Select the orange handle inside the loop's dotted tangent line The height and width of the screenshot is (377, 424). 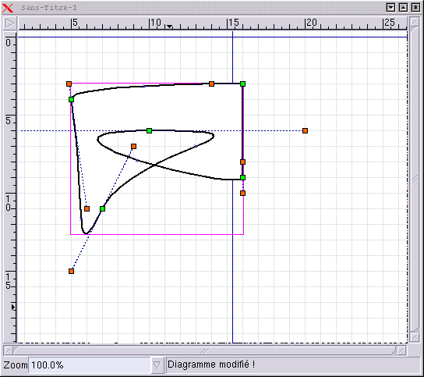[x=133, y=147]
